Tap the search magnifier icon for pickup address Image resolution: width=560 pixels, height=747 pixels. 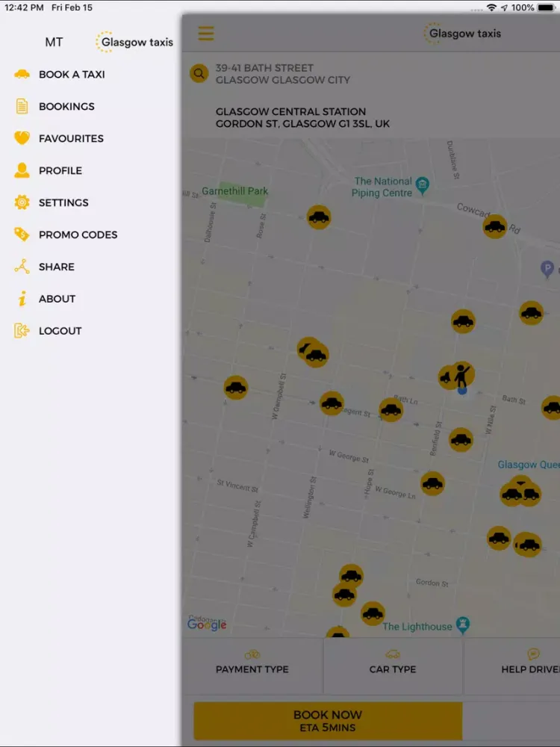(x=199, y=73)
